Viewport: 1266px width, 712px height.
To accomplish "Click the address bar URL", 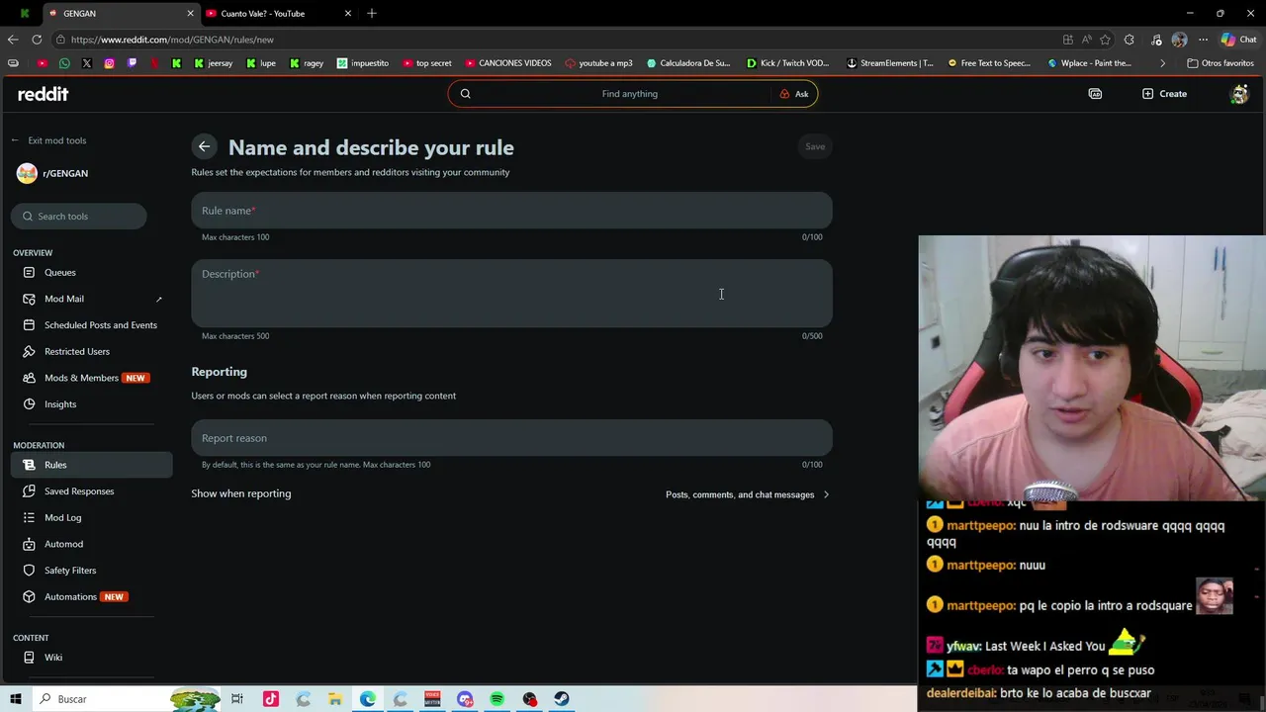I will click(x=172, y=40).
